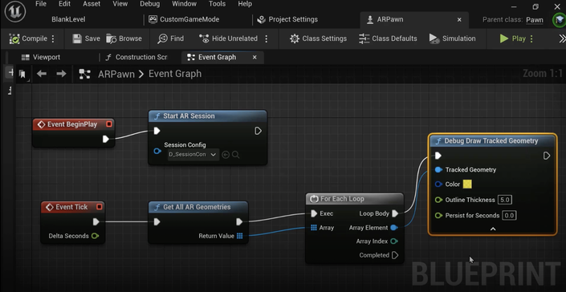
Task: Click Return Value array output pin
Action: click(240, 236)
